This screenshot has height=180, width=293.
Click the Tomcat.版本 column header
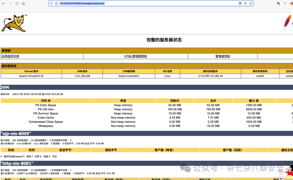(31, 71)
